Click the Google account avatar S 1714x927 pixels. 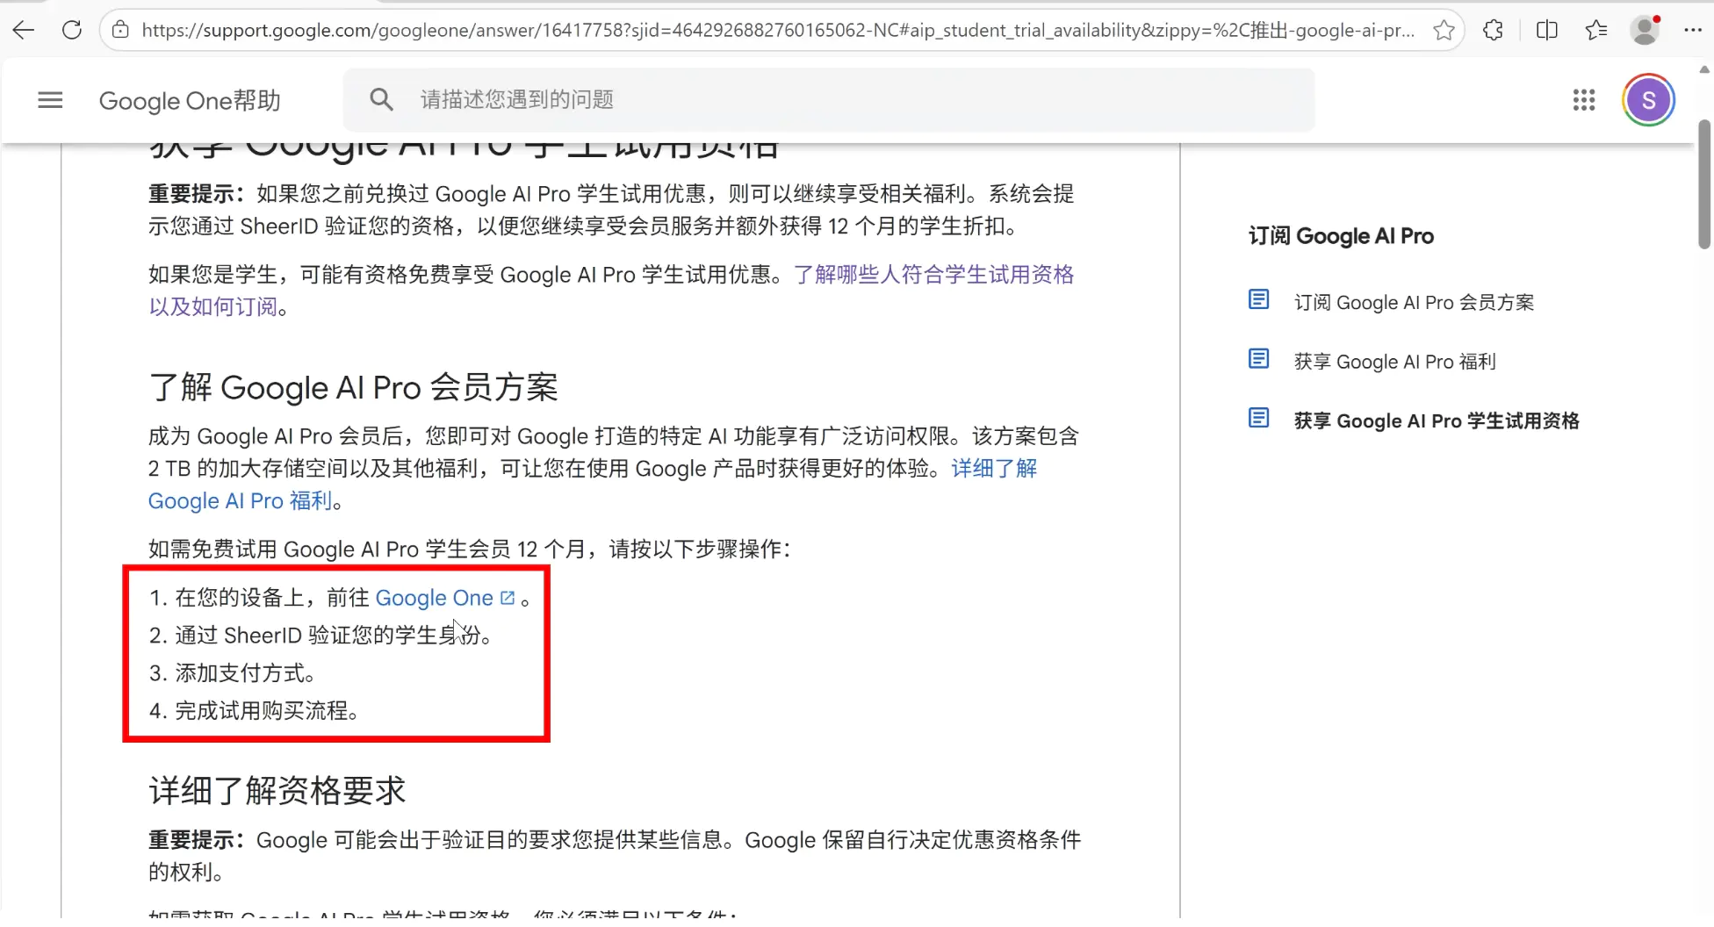(x=1648, y=100)
